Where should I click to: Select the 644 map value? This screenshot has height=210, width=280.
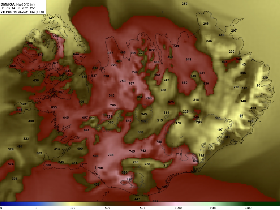tap(76, 54)
